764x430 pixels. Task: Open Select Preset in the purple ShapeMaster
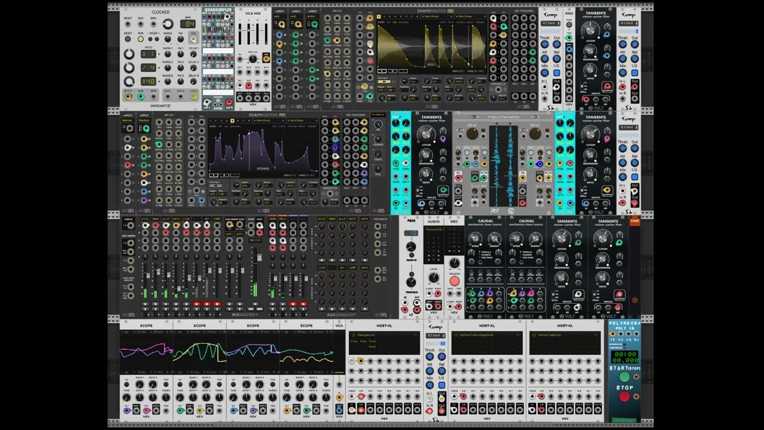pyautogui.click(x=269, y=121)
